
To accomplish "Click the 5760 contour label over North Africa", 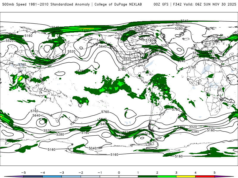I will (x=192, y=67).
